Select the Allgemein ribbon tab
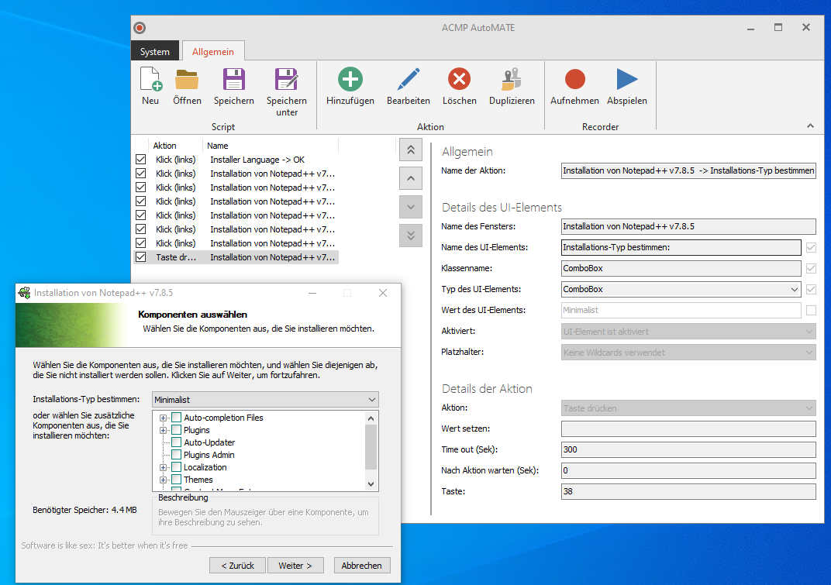Viewport: 831px width, 585px height. coord(213,51)
